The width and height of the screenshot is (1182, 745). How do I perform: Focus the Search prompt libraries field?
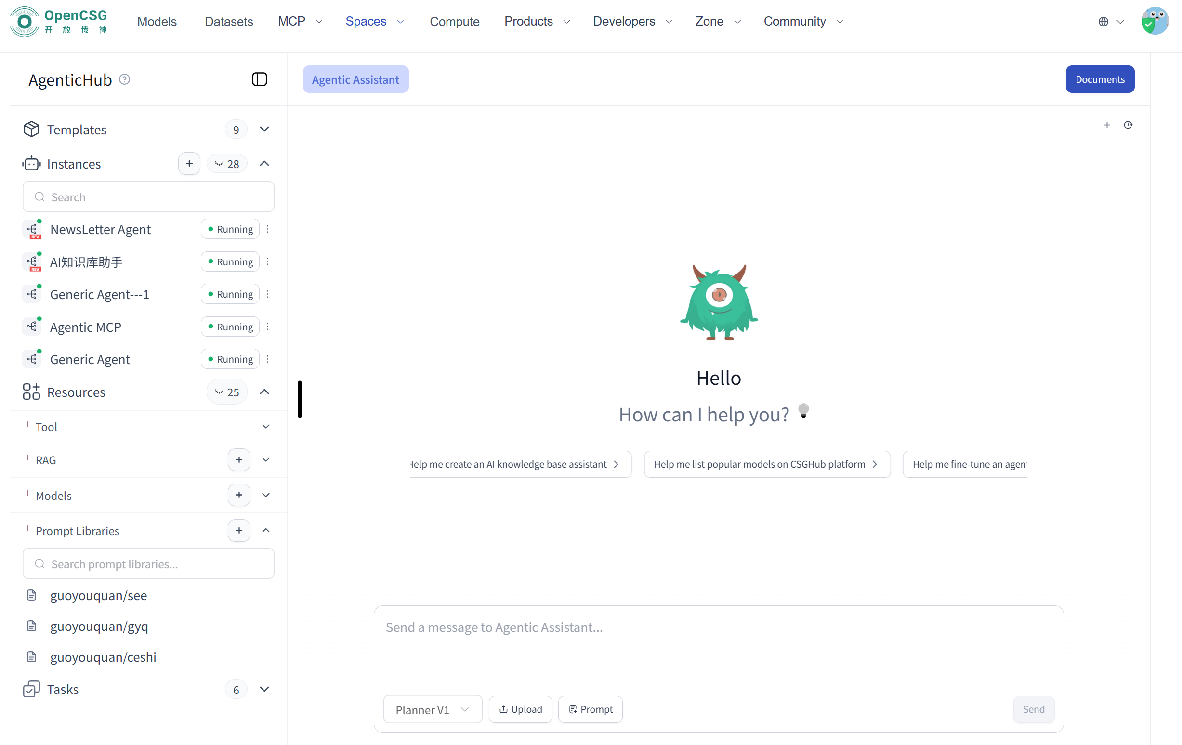point(148,564)
